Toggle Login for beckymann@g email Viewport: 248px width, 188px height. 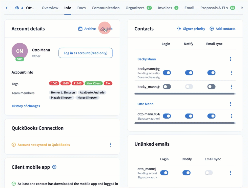click(167, 73)
